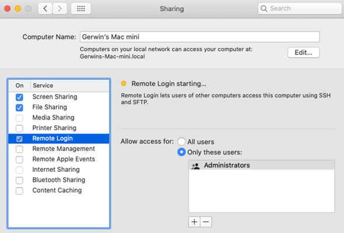Click the Remote Login starting... status text

click(x=169, y=83)
